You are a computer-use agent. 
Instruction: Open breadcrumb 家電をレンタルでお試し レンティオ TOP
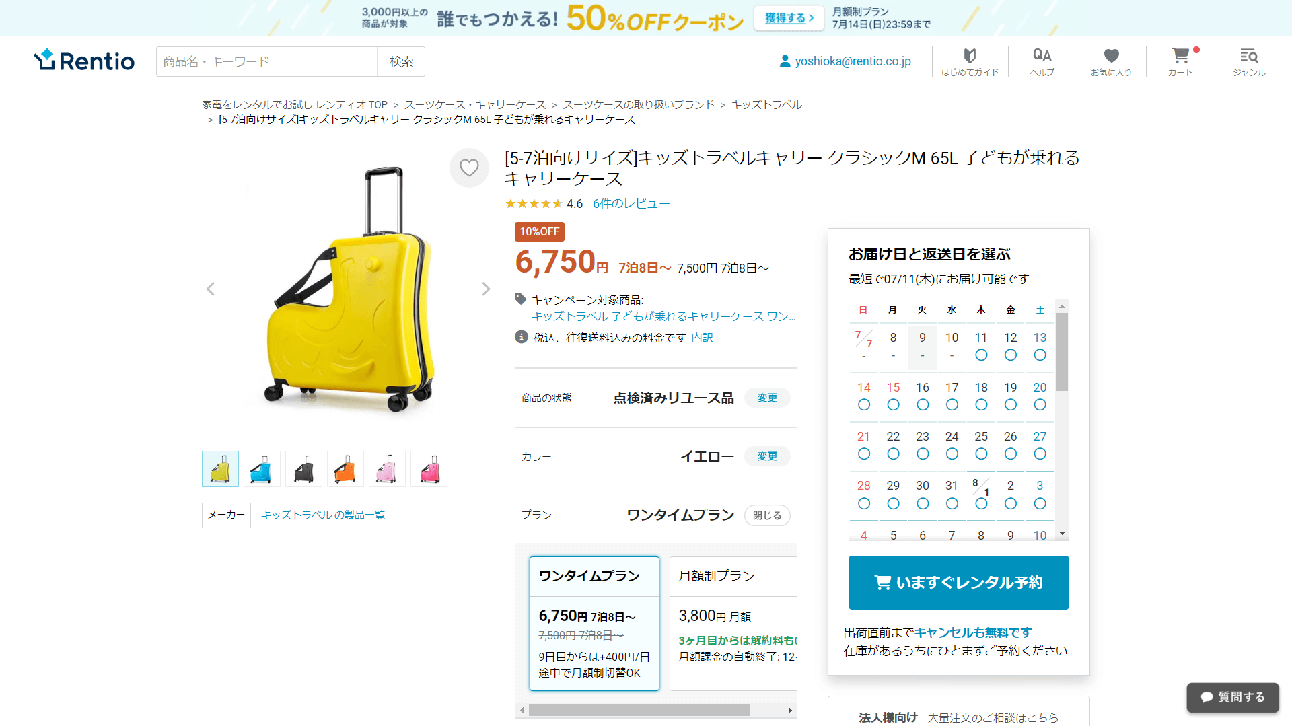click(295, 104)
